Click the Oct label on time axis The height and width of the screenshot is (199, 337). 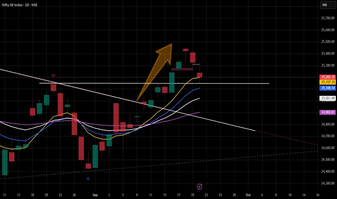click(x=248, y=195)
